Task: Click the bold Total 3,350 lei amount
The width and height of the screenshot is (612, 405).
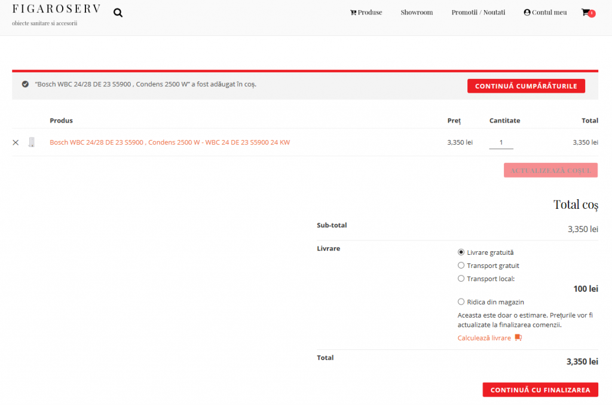Action: point(582,362)
